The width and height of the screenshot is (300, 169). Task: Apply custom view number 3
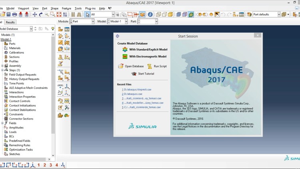(x=51, y=165)
